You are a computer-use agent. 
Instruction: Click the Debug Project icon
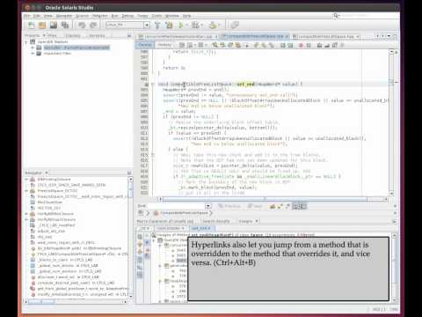pos(195,26)
